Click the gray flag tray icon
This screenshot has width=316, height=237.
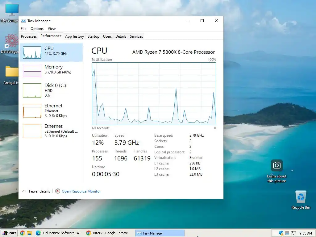tap(287, 233)
